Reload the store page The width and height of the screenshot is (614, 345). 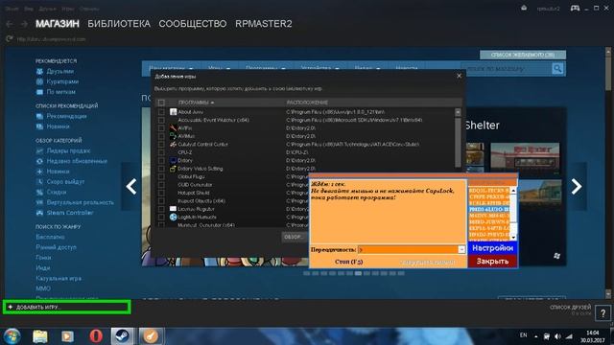pyautogui.click(x=10, y=38)
